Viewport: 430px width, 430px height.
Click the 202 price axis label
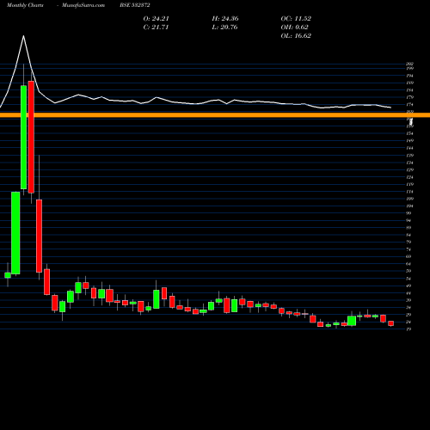point(410,64)
